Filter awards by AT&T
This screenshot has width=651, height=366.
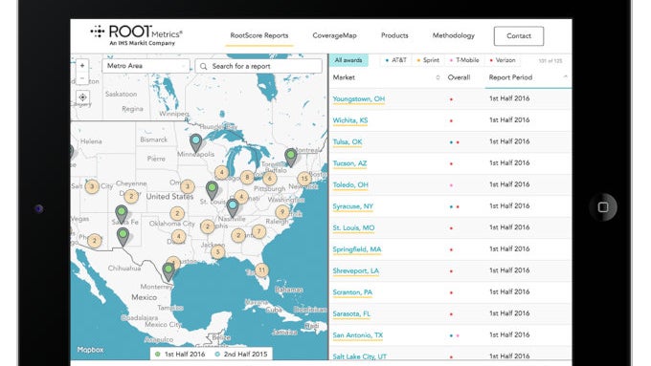pos(395,60)
